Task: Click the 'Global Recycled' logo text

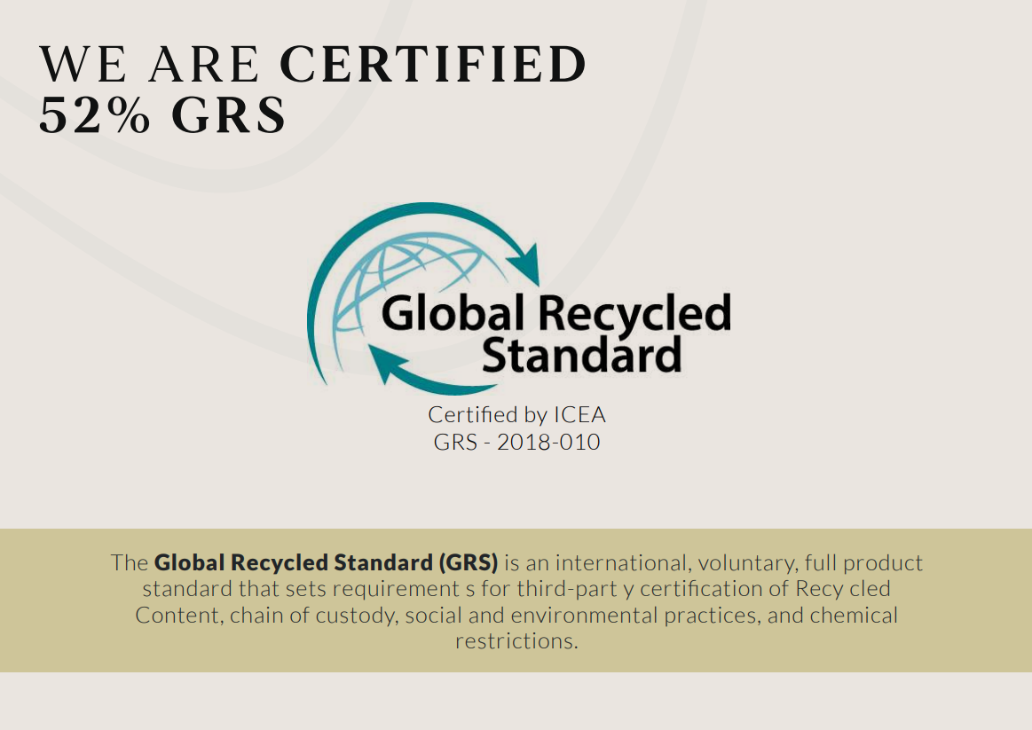Action: (556, 312)
